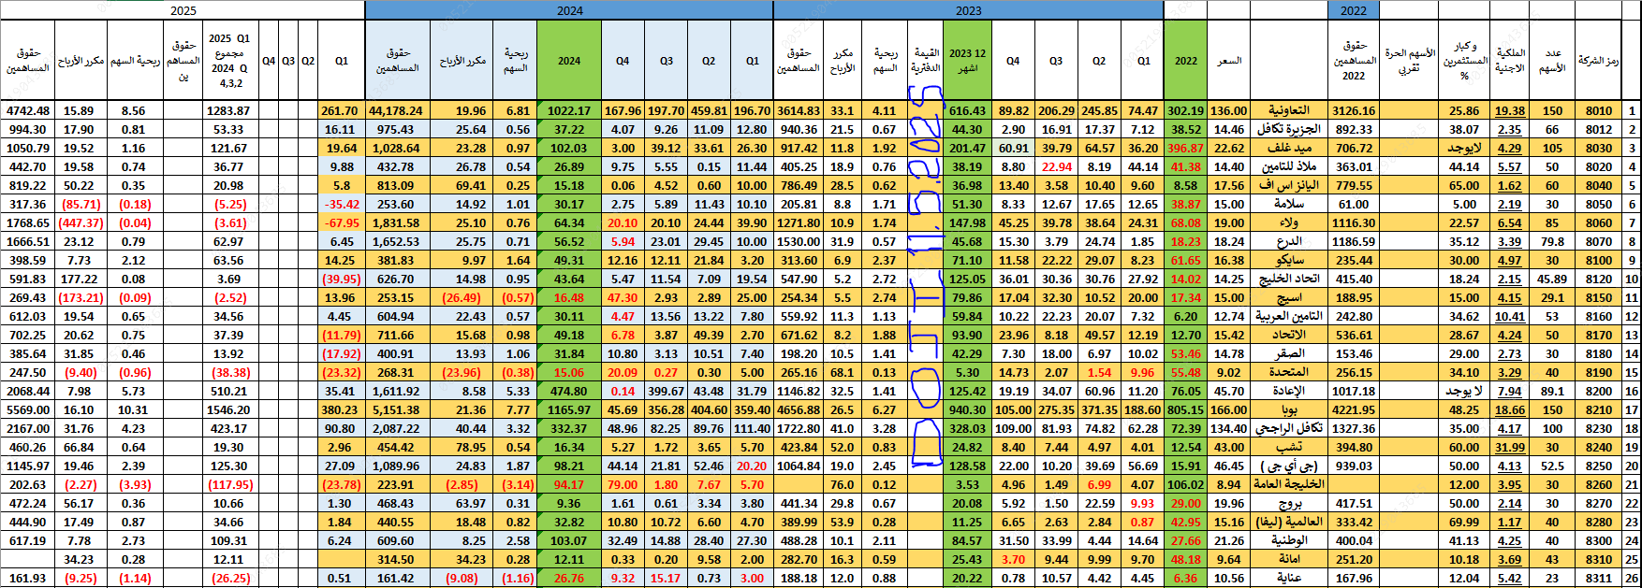Open underlined foreign ownership value 31.99

tap(1510, 447)
